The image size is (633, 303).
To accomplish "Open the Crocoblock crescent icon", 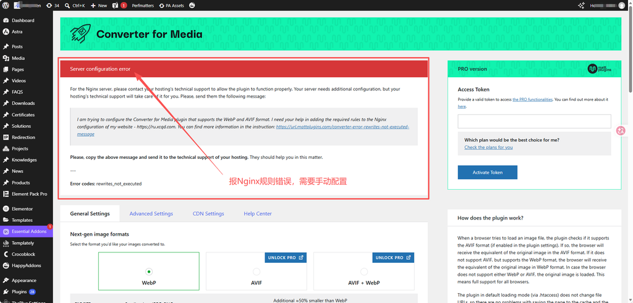I will point(6,255).
